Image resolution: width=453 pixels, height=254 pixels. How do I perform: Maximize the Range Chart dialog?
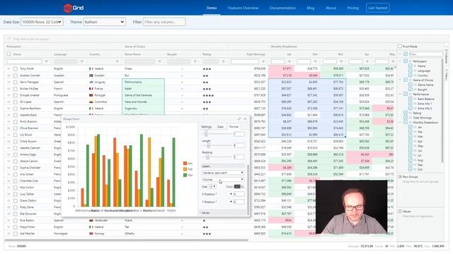coord(239,119)
